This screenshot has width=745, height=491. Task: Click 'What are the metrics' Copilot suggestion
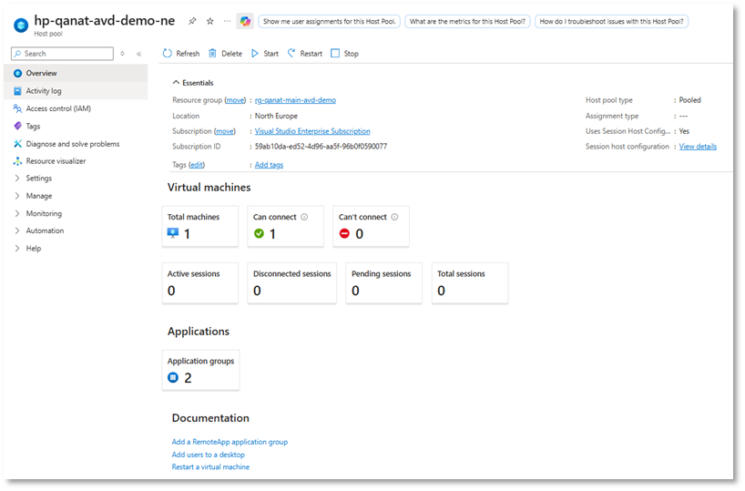(467, 21)
